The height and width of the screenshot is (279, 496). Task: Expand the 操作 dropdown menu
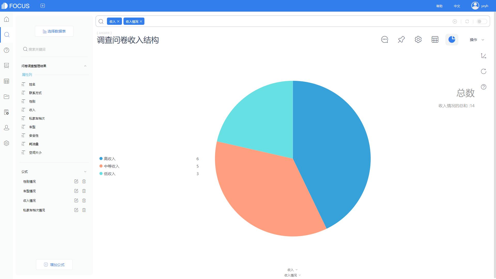(x=477, y=40)
